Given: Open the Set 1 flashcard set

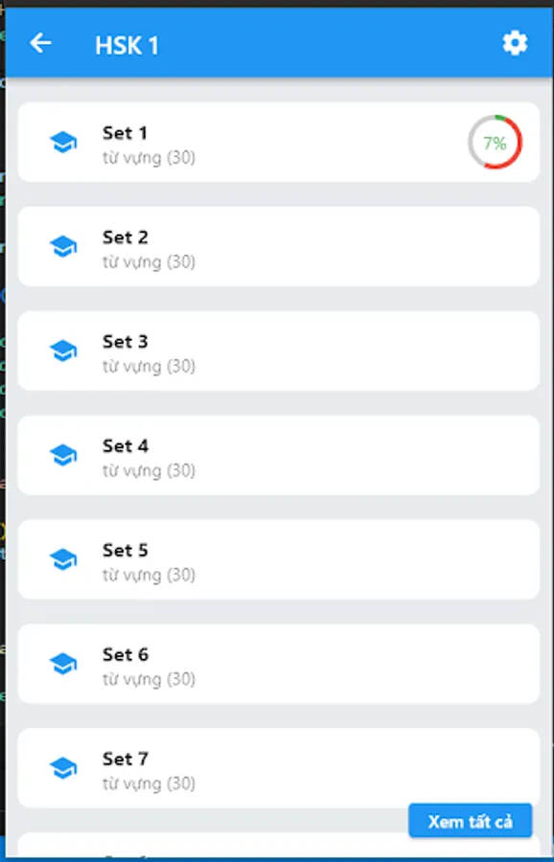Looking at the screenshot, I should click(278, 142).
